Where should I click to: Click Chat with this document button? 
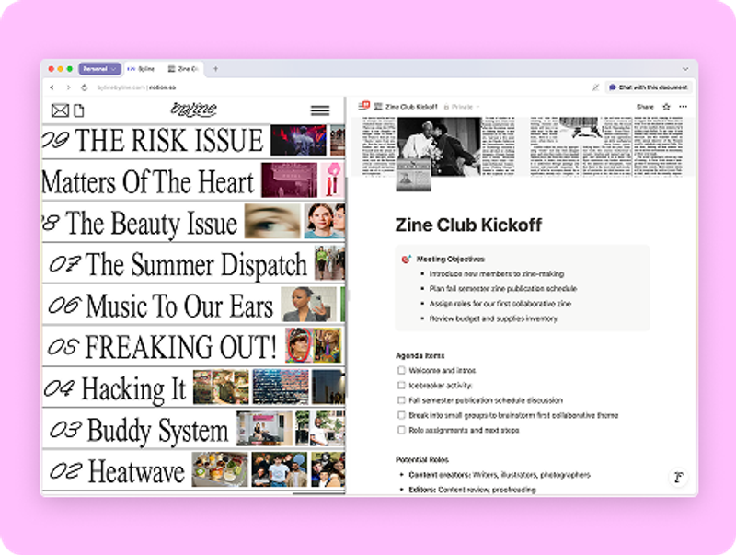point(649,87)
